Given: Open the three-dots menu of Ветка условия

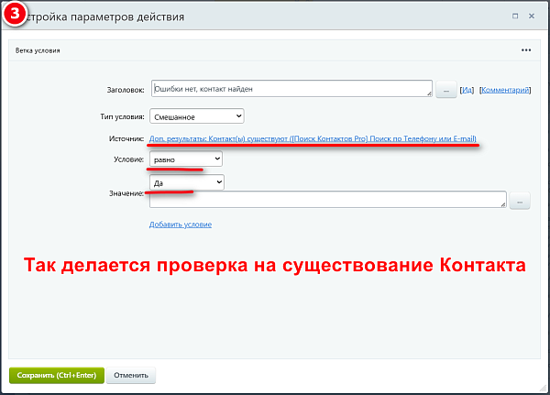Looking at the screenshot, I should [526, 50].
